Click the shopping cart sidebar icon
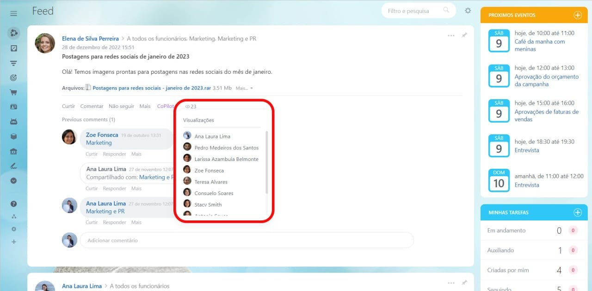The height and width of the screenshot is (291, 592). click(13, 92)
